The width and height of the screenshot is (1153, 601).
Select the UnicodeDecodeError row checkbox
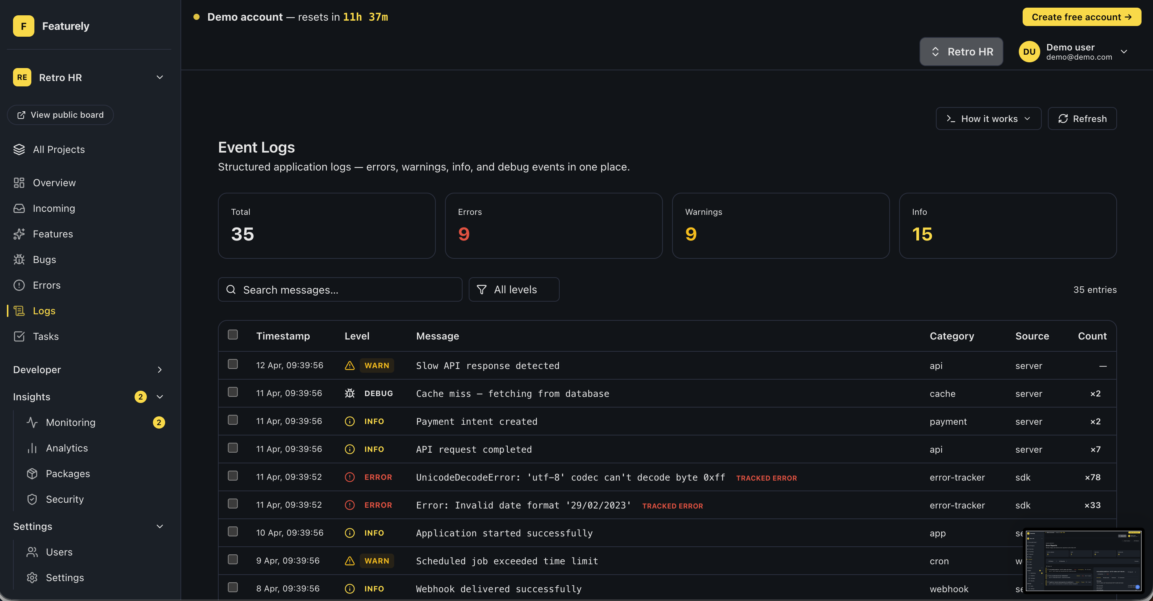[x=233, y=476]
